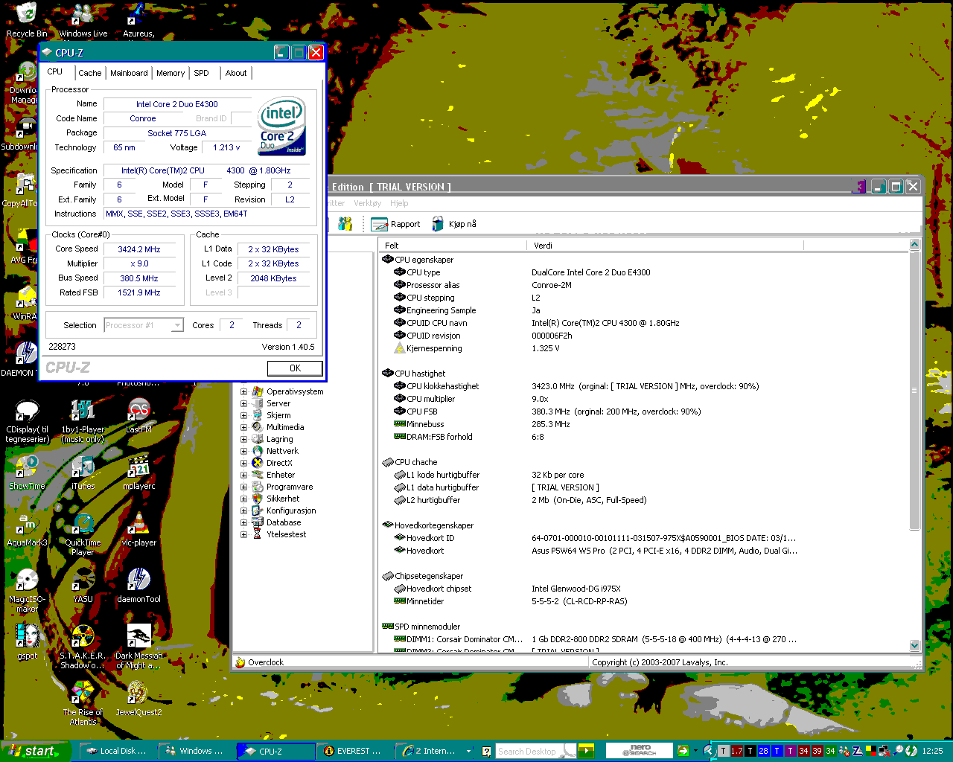Open gspot desktop icon
Image resolution: width=953 pixels, height=762 pixels.
pyautogui.click(x=27, y=642)
